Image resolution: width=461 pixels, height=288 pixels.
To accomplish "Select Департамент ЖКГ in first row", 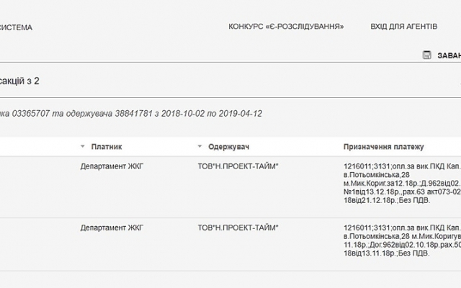I will point(112,166).
